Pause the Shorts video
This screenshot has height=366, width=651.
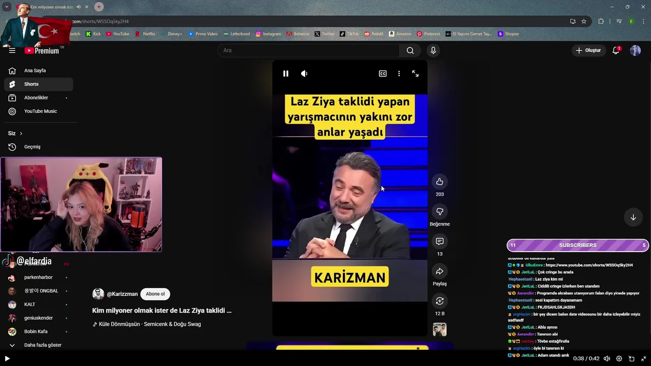pos(286,74)
